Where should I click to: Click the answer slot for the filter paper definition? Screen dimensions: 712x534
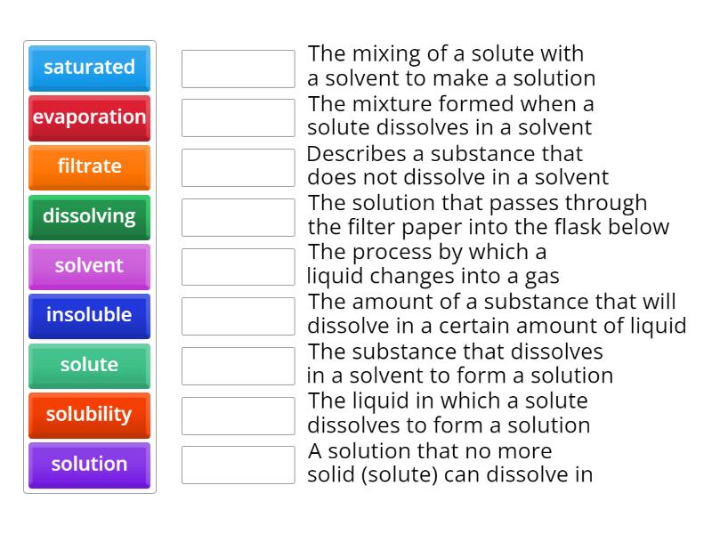pos(237,214)
